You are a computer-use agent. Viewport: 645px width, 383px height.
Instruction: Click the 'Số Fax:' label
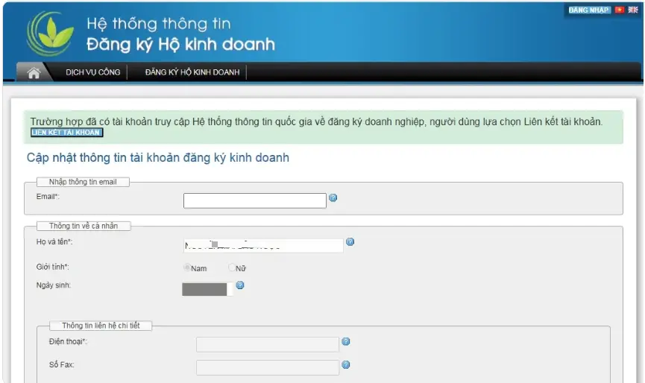(x=62, y=364)
